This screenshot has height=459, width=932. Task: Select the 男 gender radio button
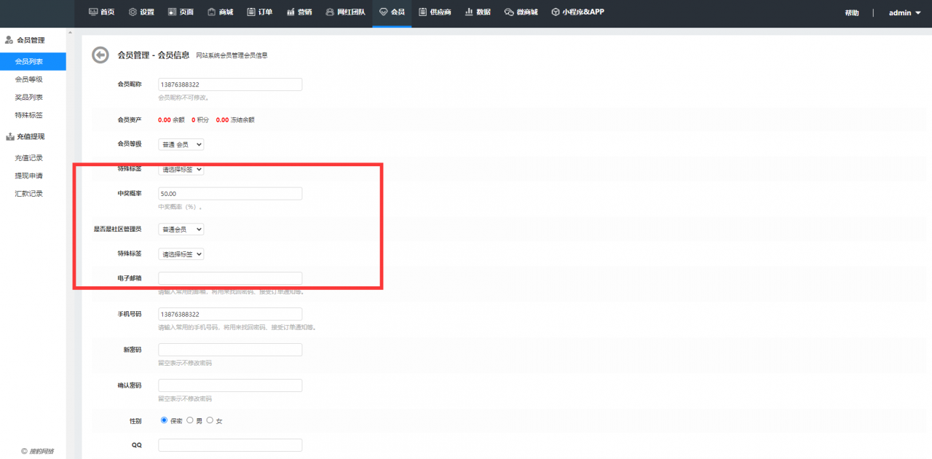click(190, 420)
